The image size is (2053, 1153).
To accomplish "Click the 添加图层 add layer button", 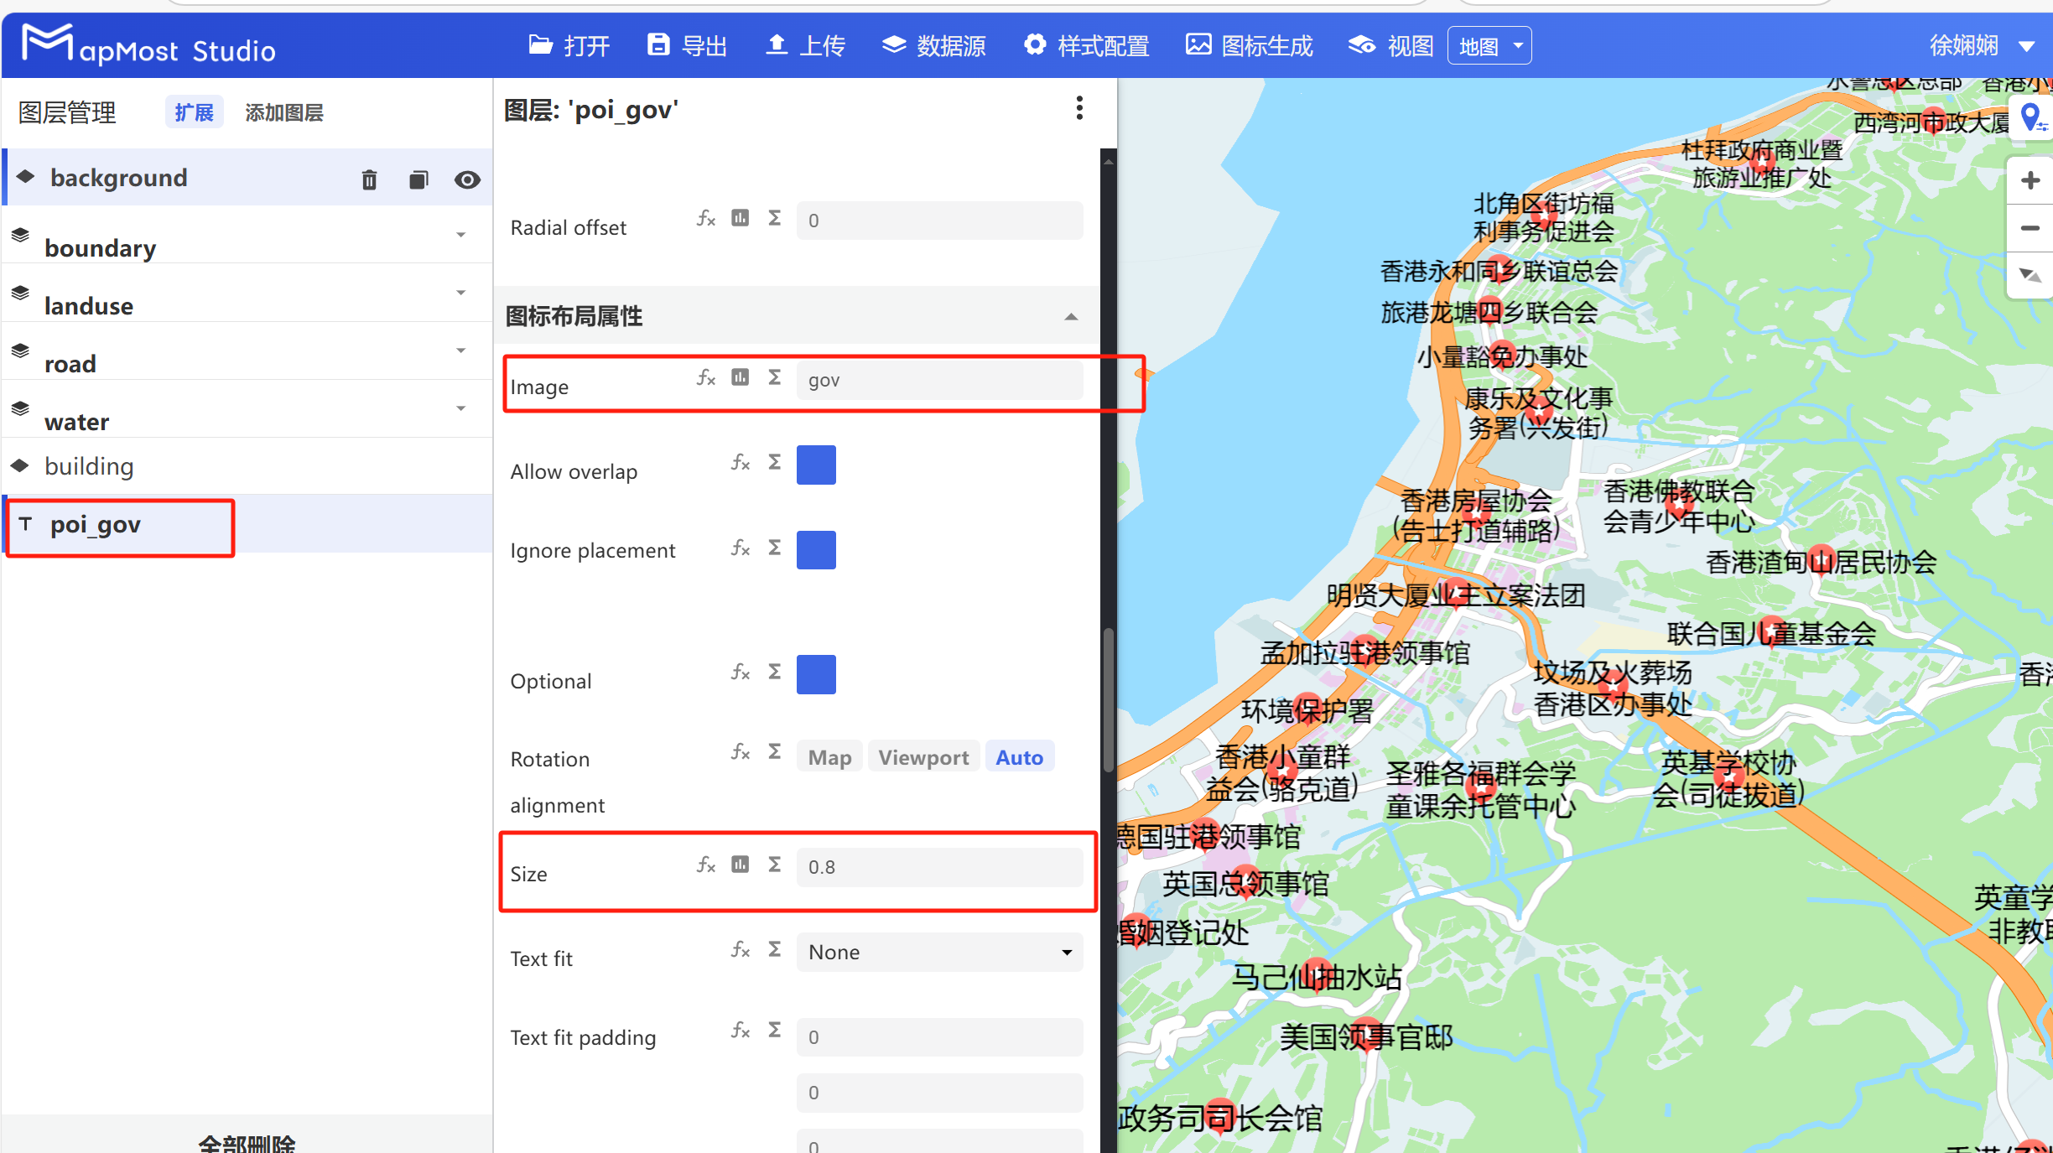I will point(284,112).
